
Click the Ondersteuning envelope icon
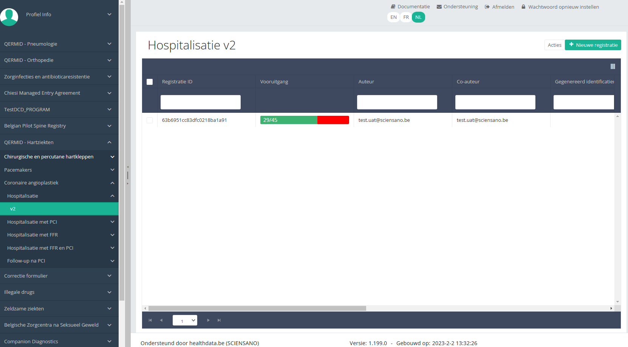tap(439, 7)
